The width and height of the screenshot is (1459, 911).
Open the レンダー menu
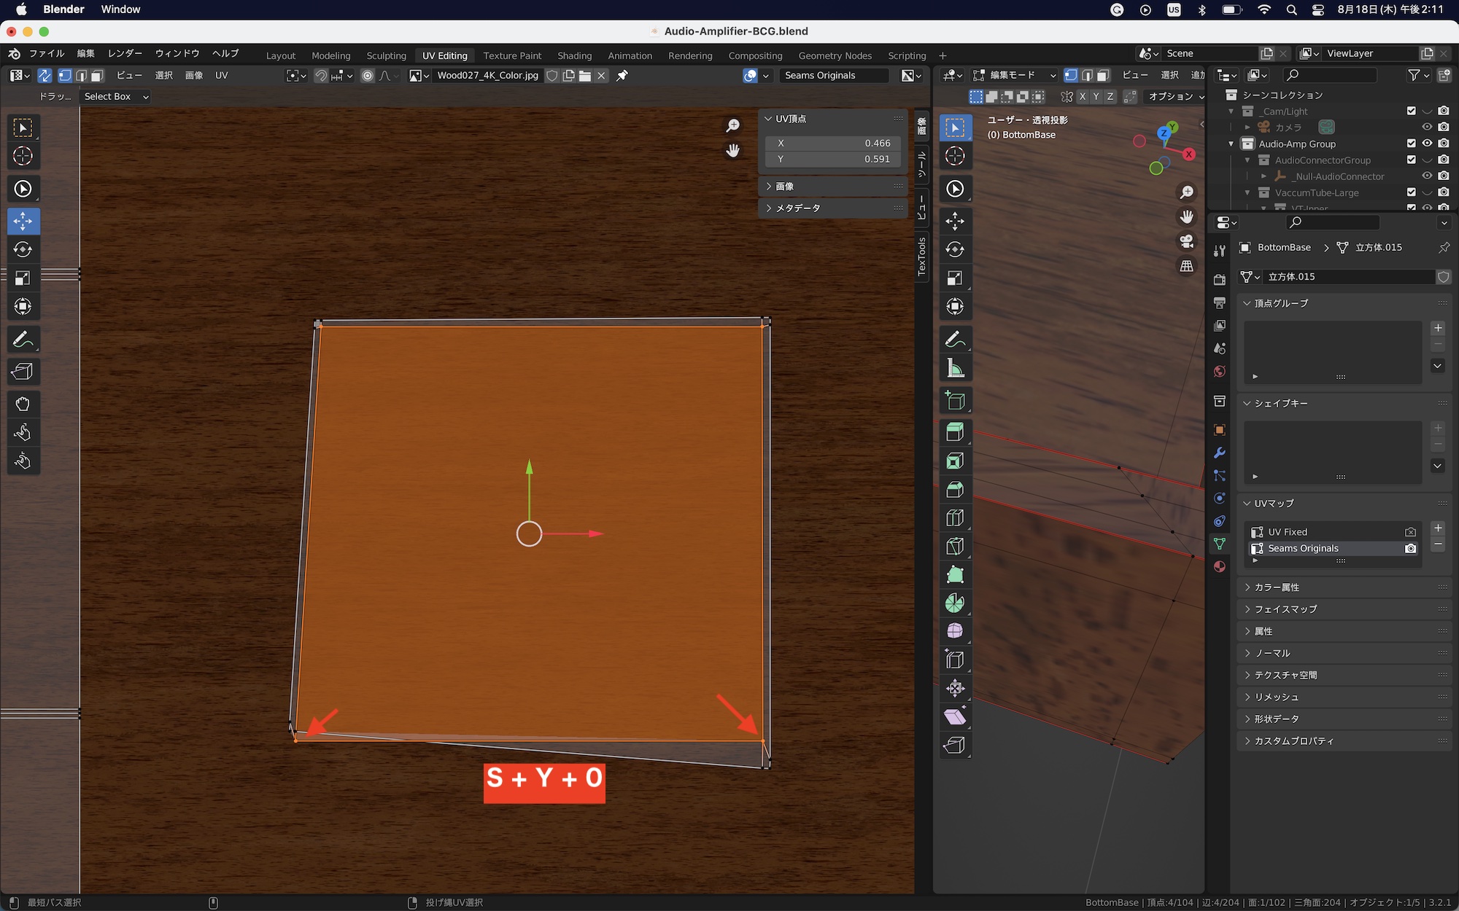[x=125, y=53]
